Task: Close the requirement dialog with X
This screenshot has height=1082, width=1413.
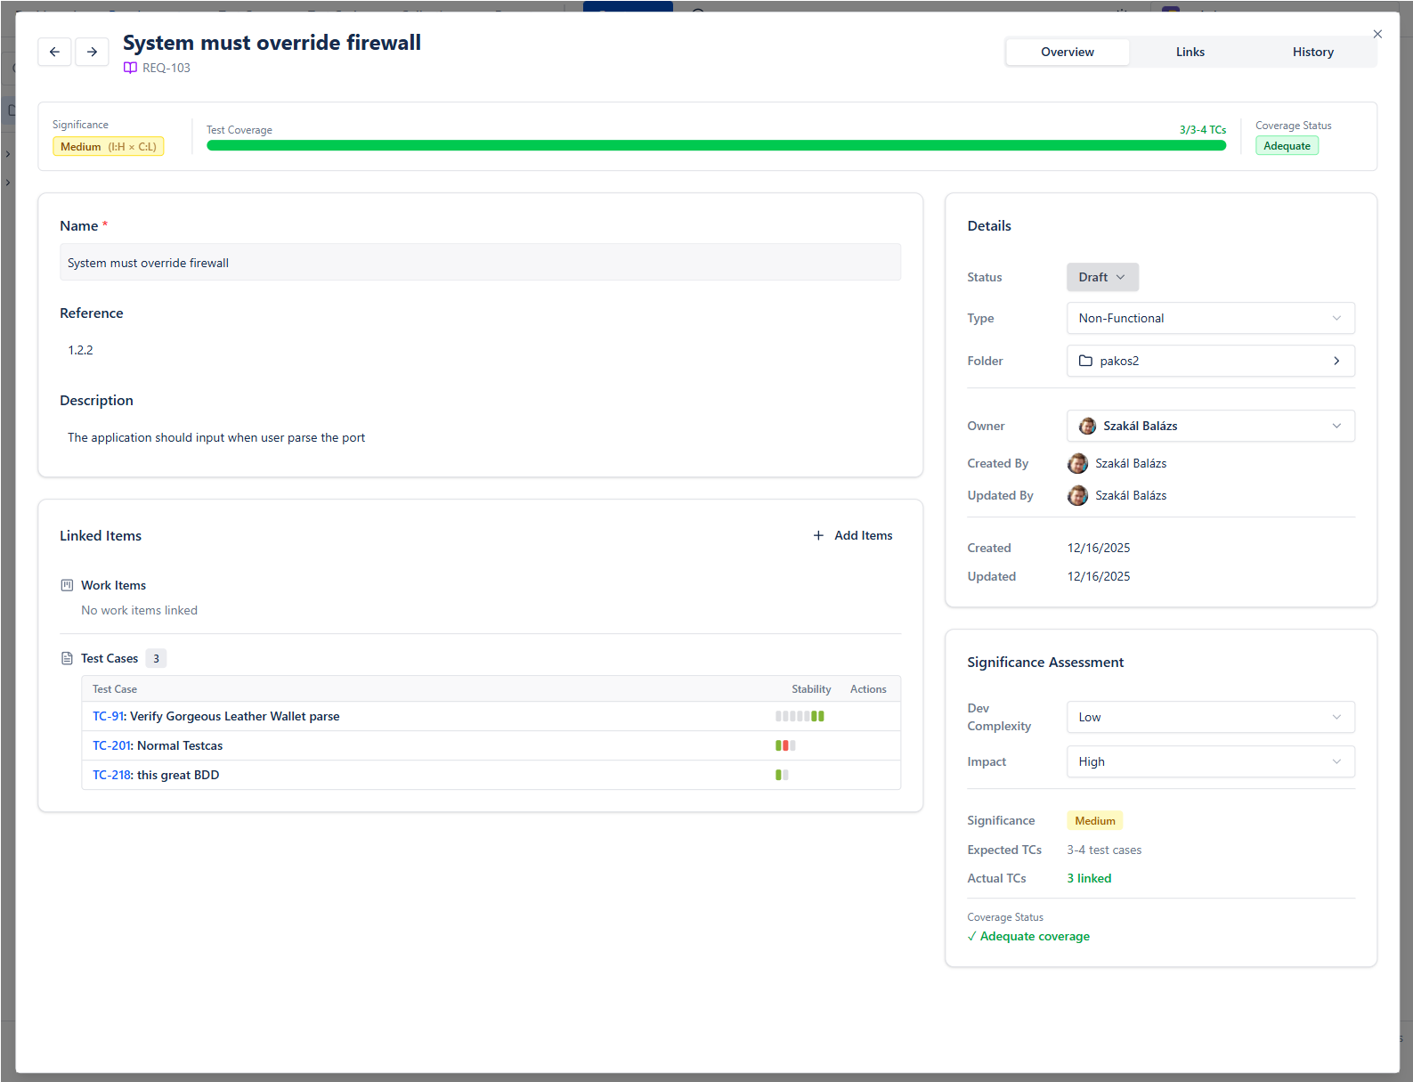Action: (x=1376, y=34)
